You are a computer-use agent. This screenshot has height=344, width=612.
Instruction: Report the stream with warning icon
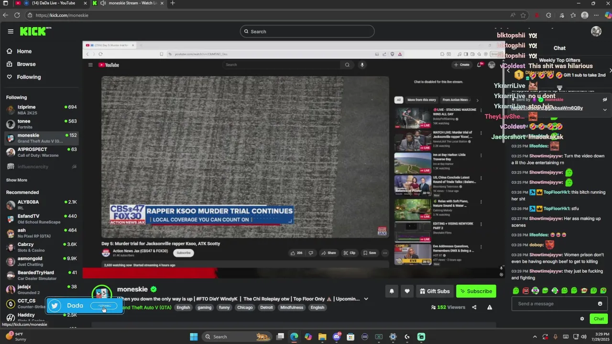click(490, 307)
